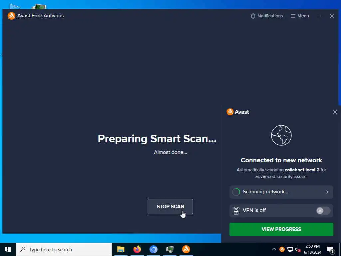This screenshot has width=341, height=256.
Task: Launch Firefox from taskbar
Action: pos(137,249)
